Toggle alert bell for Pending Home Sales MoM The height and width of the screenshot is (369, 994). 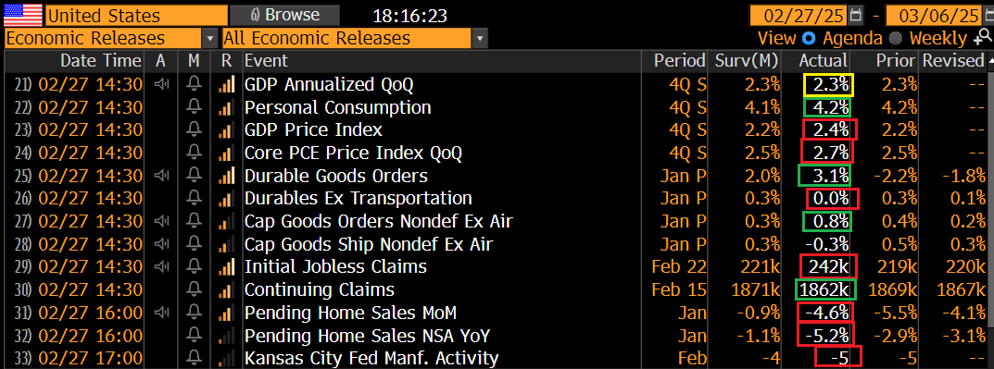click(x=195, y=313)
